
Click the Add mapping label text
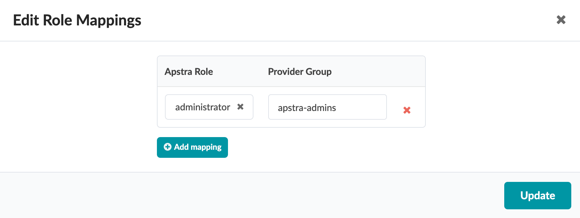(198, 147)
